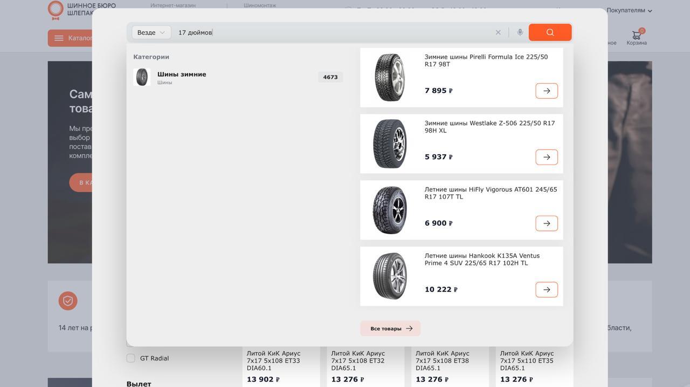
Task: Open the Каталог menu button
Action: [x=70, y=38]
